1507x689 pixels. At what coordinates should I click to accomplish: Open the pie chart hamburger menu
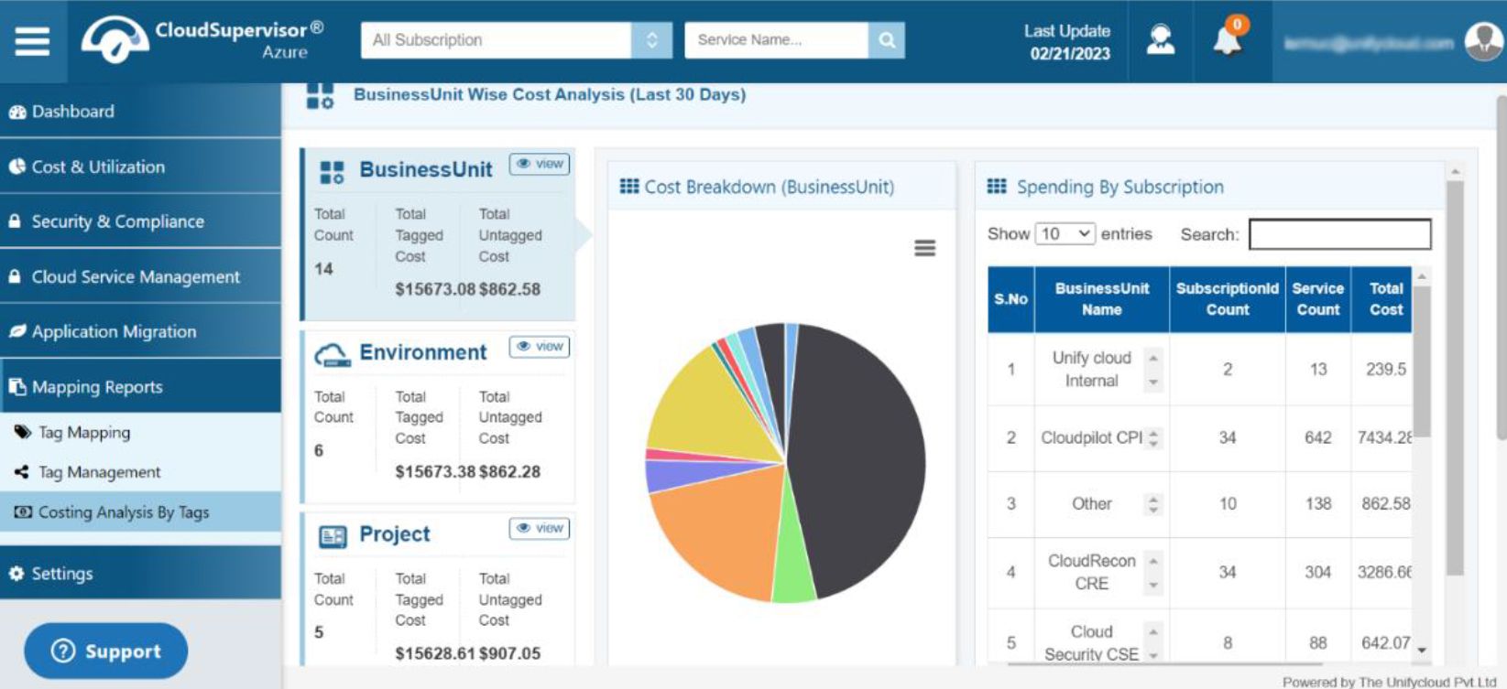click(925, 248)
